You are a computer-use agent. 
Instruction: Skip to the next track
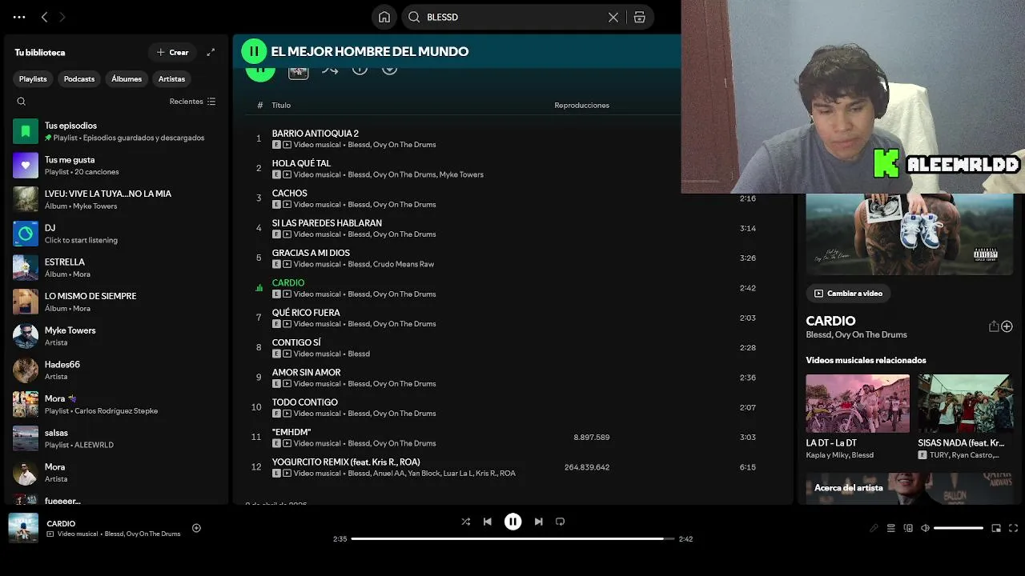[538, 522]
